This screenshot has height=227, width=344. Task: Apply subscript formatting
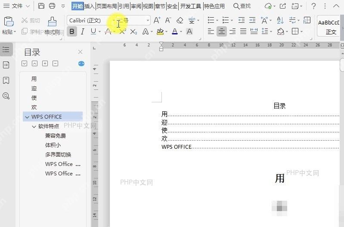coord(133,32)
